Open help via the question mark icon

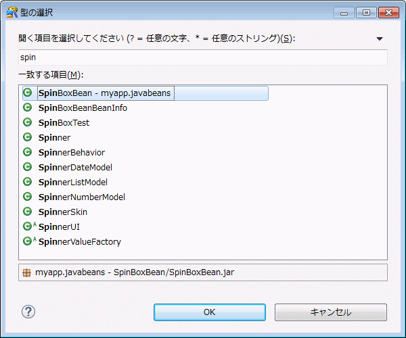click(x=28, y=312)
